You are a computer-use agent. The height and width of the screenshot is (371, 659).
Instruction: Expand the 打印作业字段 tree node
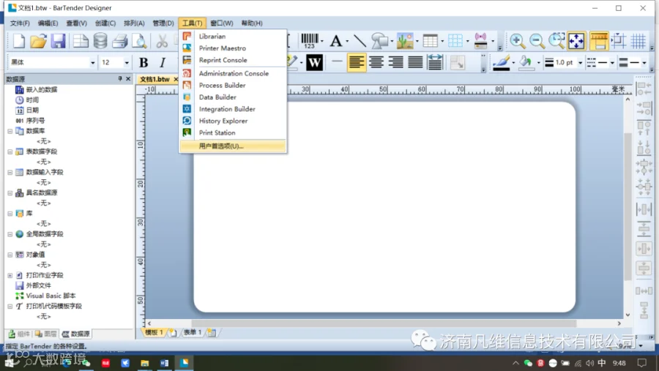(x=10, y=276)
